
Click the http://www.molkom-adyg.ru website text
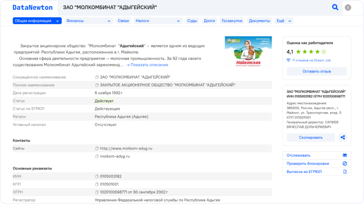click(x=126, y=149)
